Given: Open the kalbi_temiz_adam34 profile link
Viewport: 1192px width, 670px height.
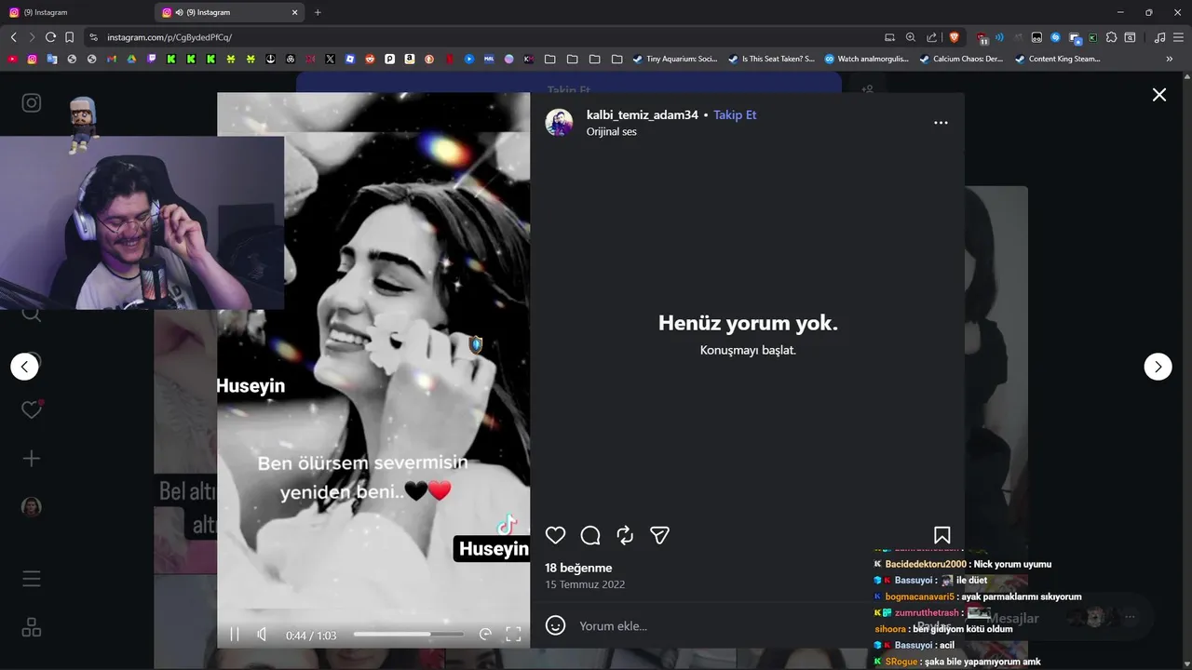Looking at the screenshot, I should (642, 115).
